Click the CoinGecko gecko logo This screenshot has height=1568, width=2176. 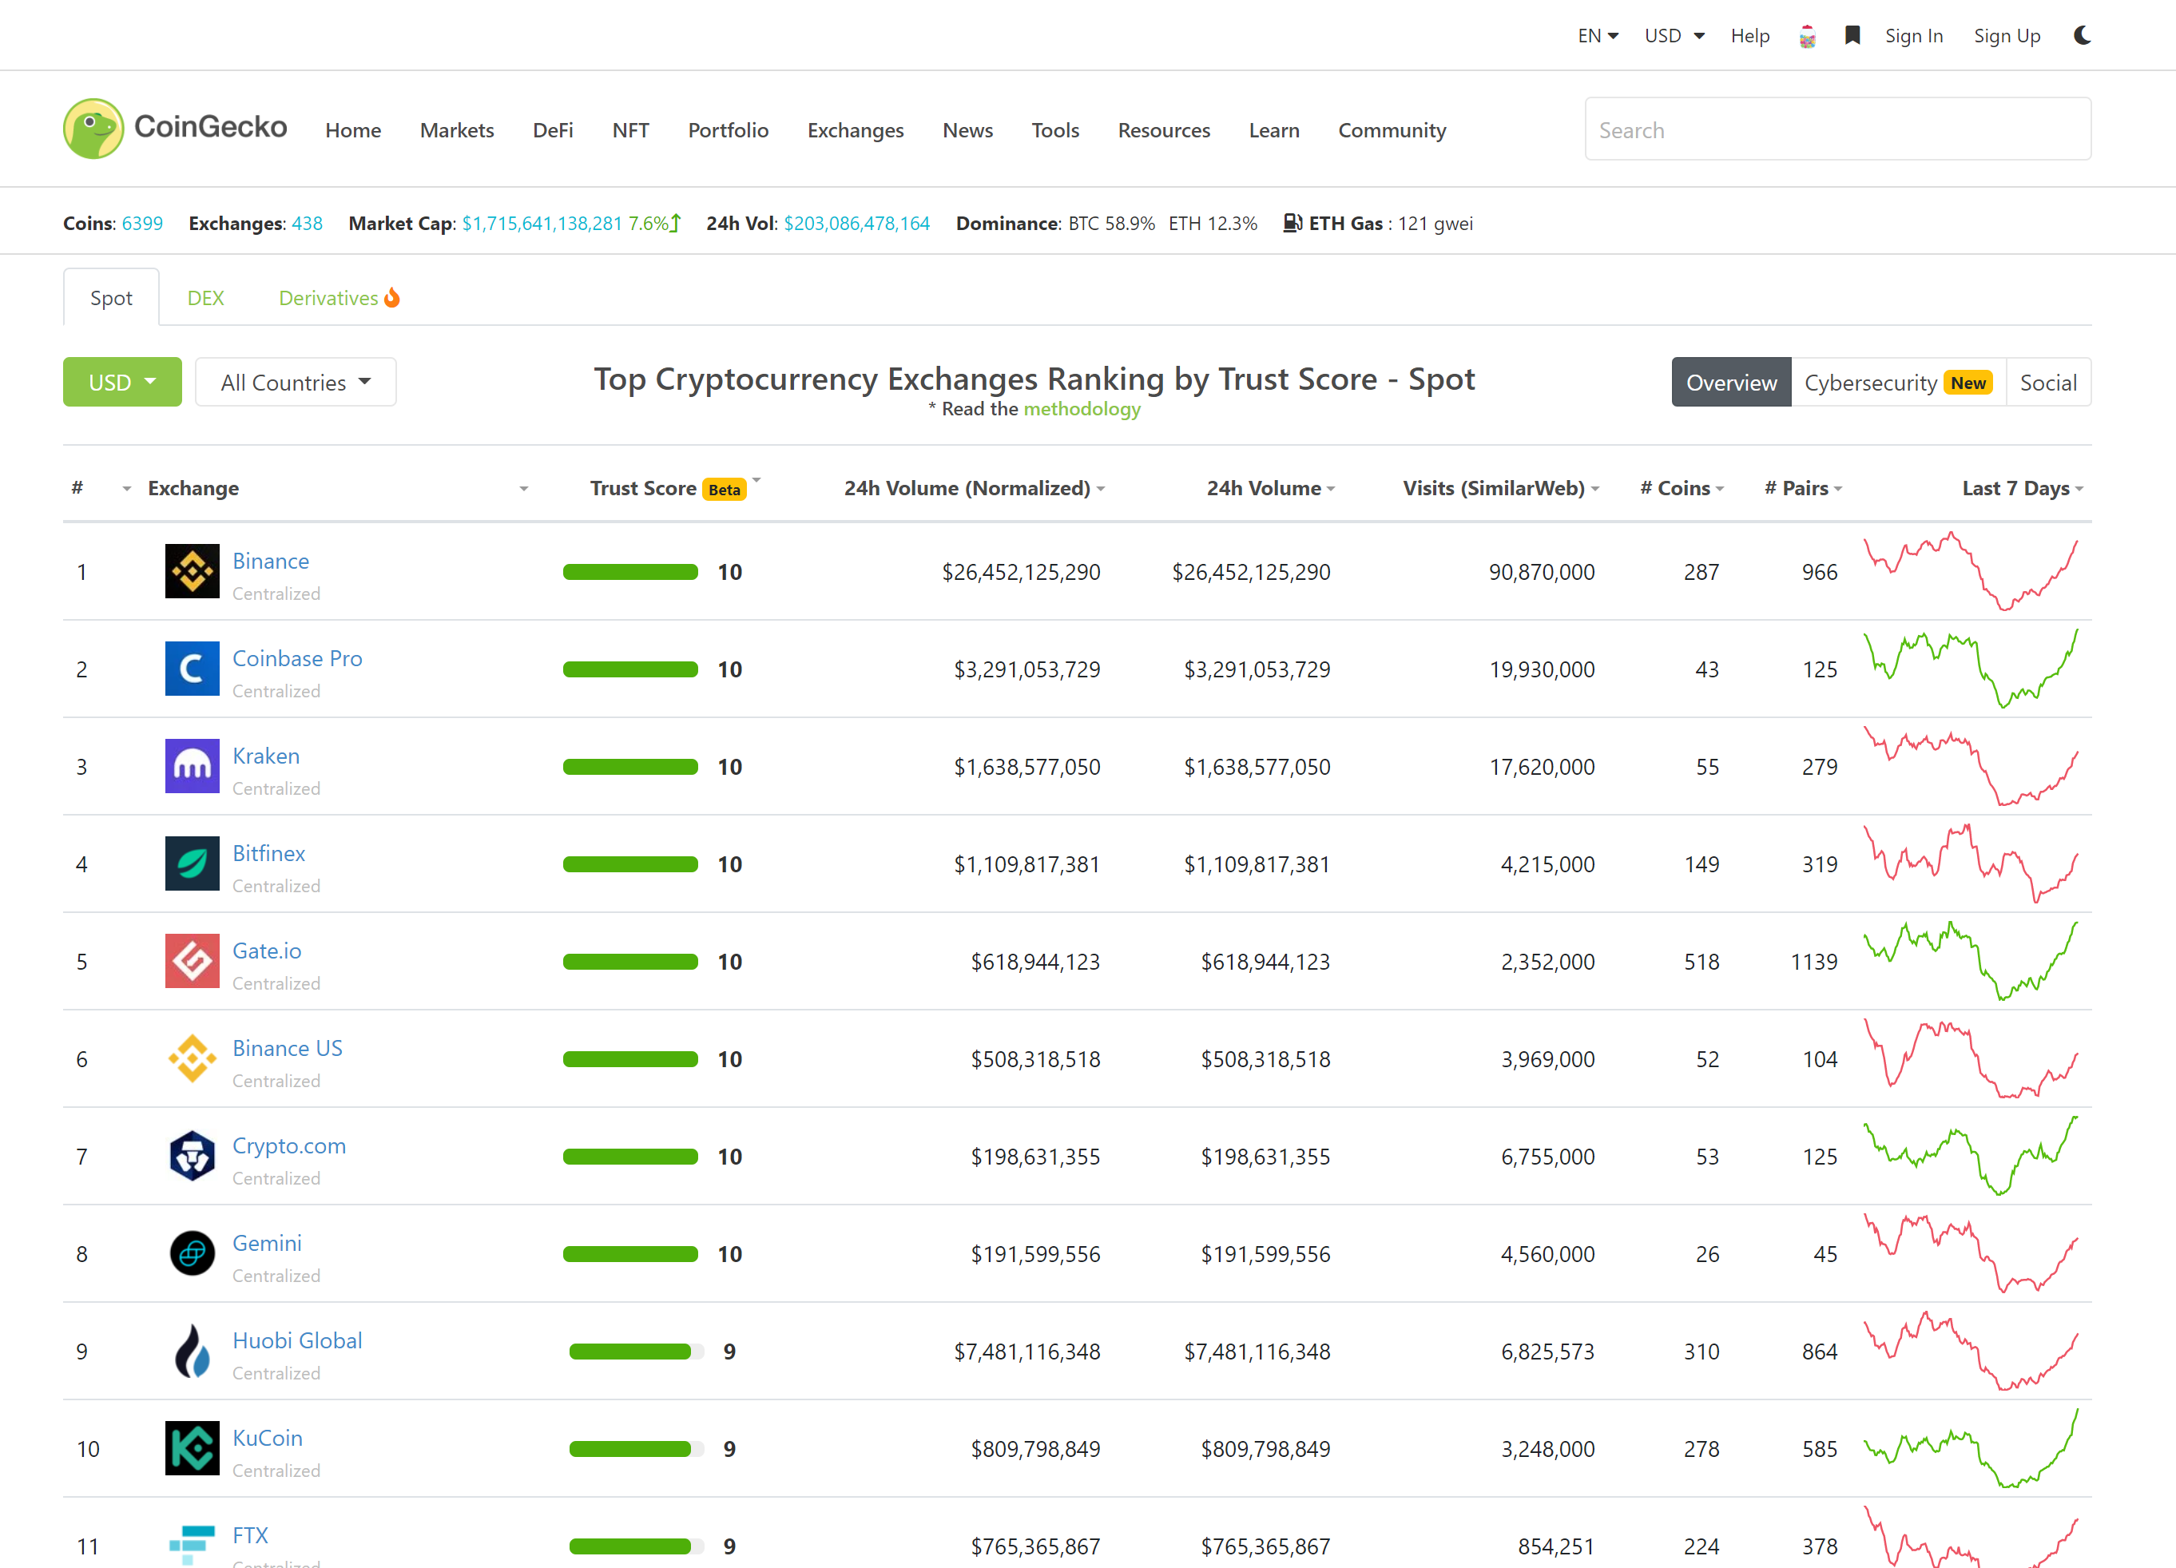pos(93,128)
